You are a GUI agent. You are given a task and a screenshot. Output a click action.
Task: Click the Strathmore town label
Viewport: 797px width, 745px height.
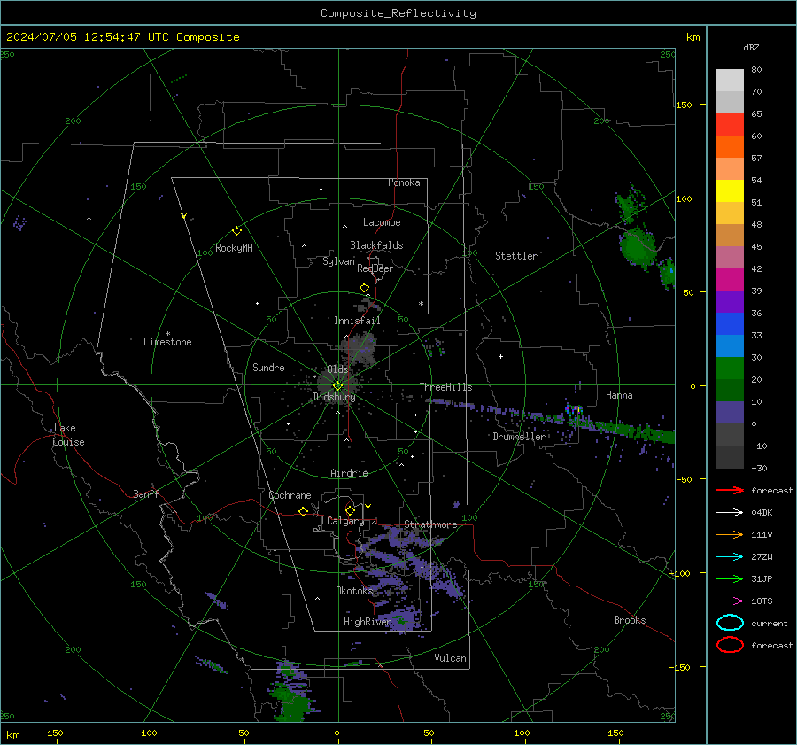click(x=430, y=524)
